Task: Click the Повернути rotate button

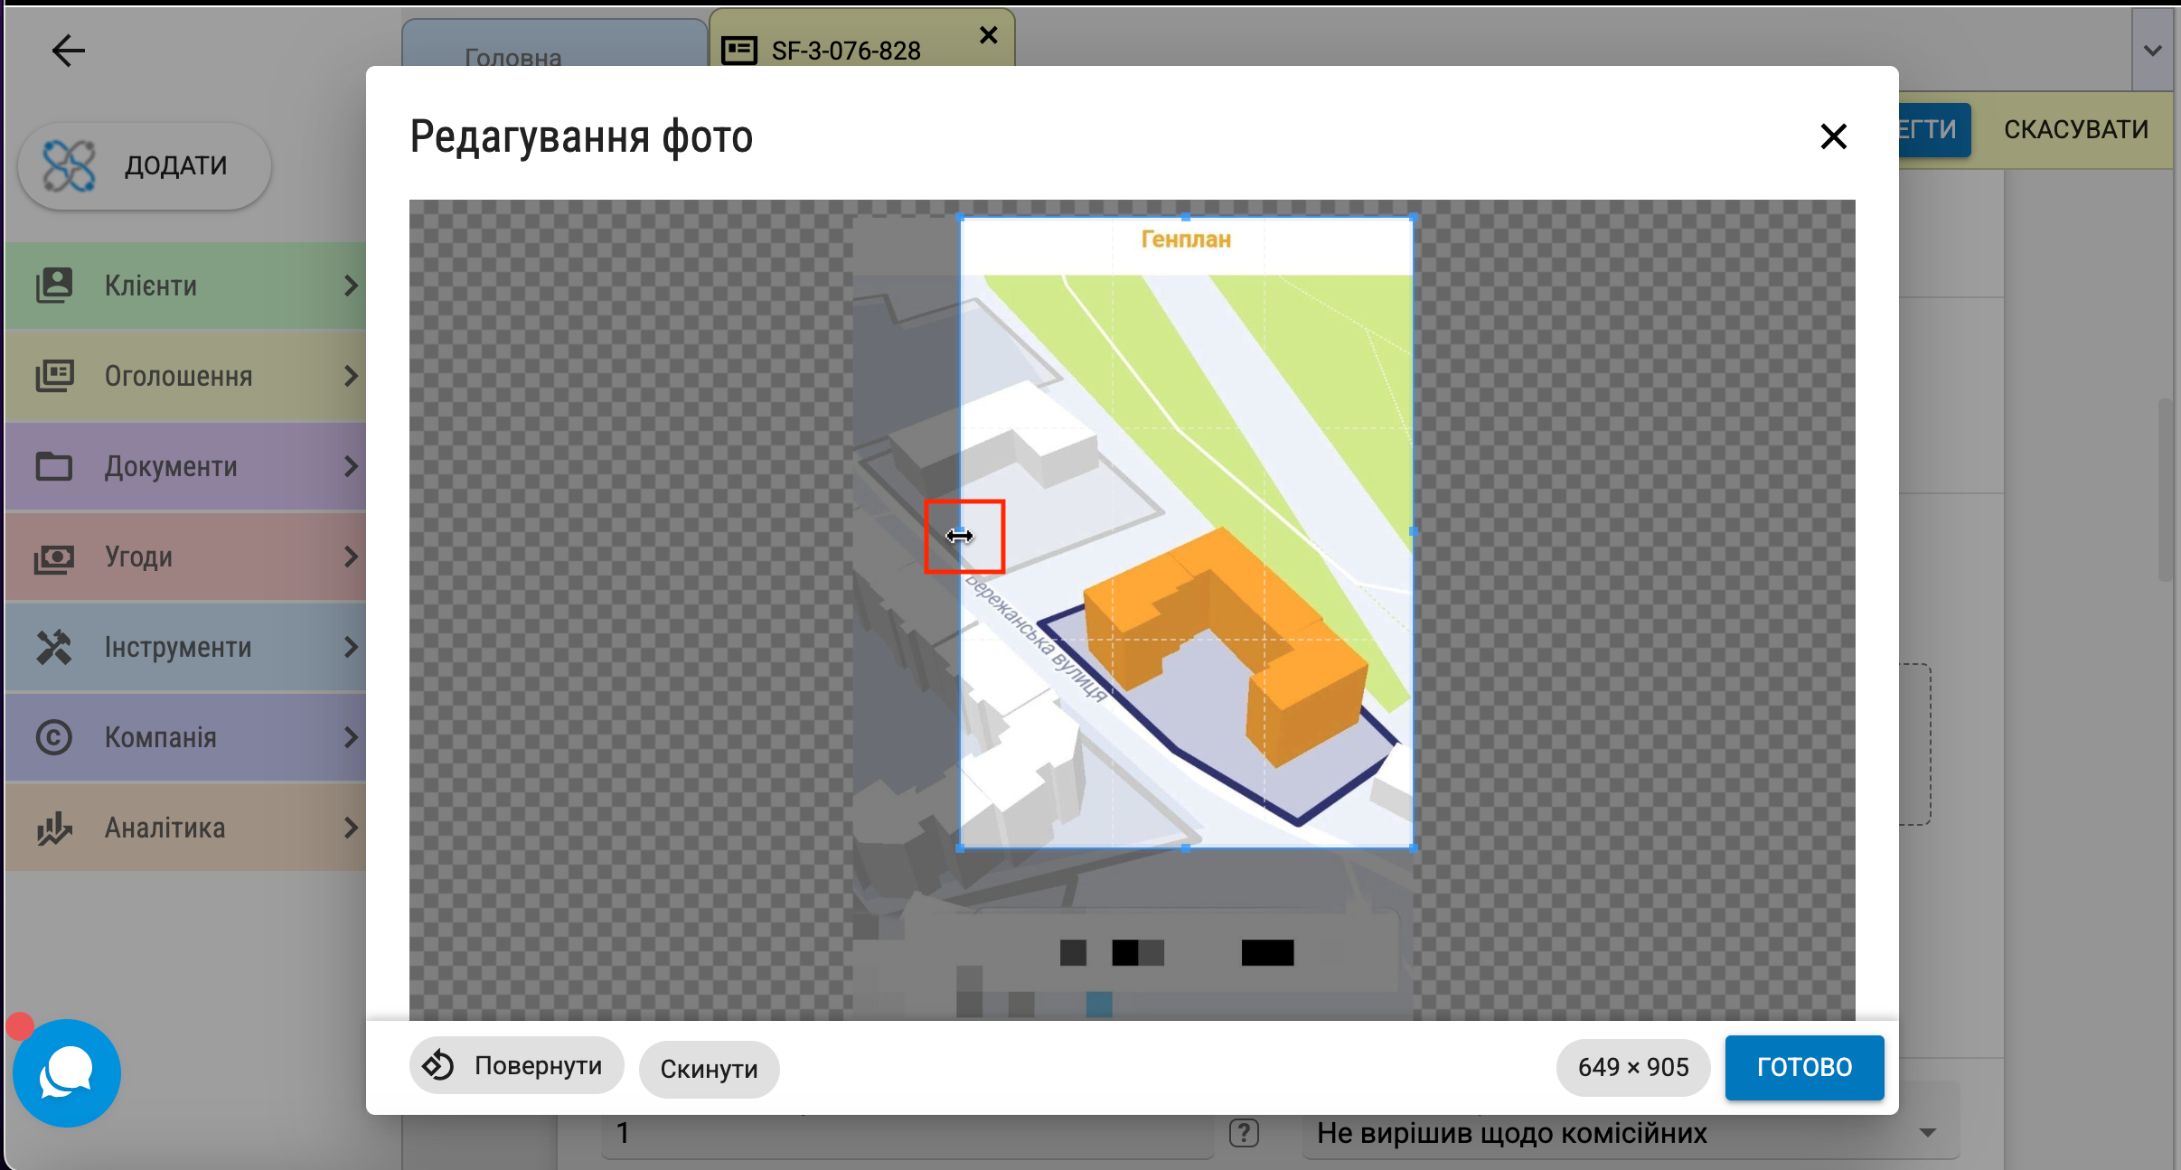Action: [516, 1065]
